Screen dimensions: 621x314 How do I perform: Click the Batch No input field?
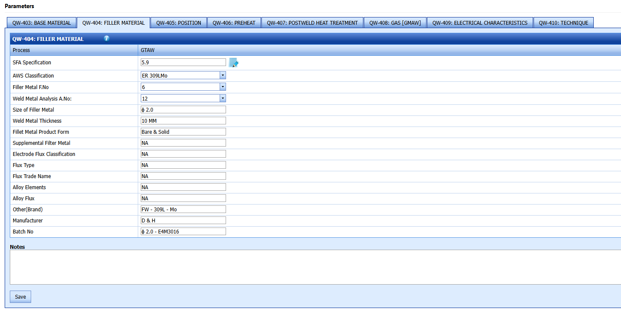(x=183, y=232)
